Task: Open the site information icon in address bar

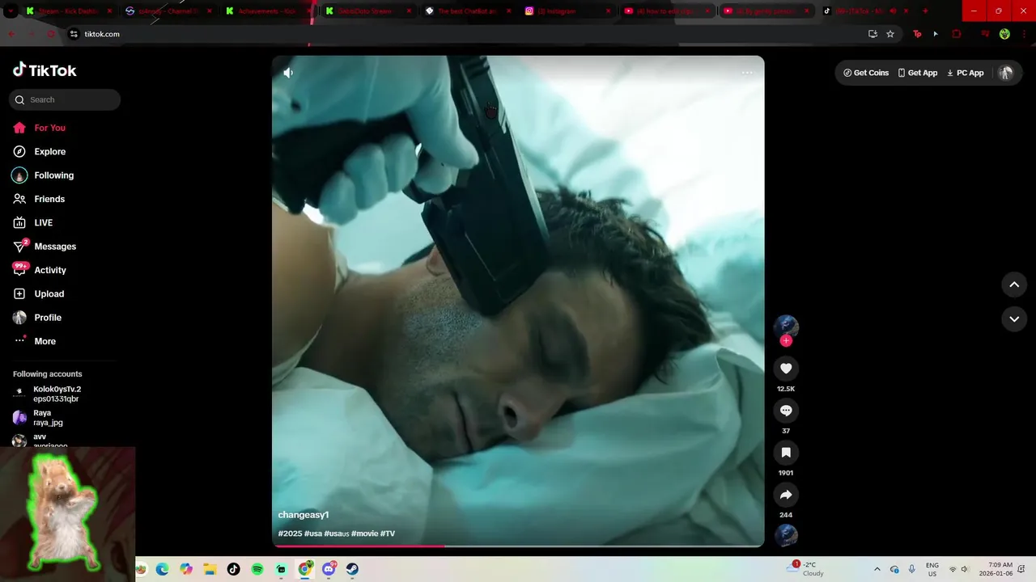Action: (x=74, y=34)
